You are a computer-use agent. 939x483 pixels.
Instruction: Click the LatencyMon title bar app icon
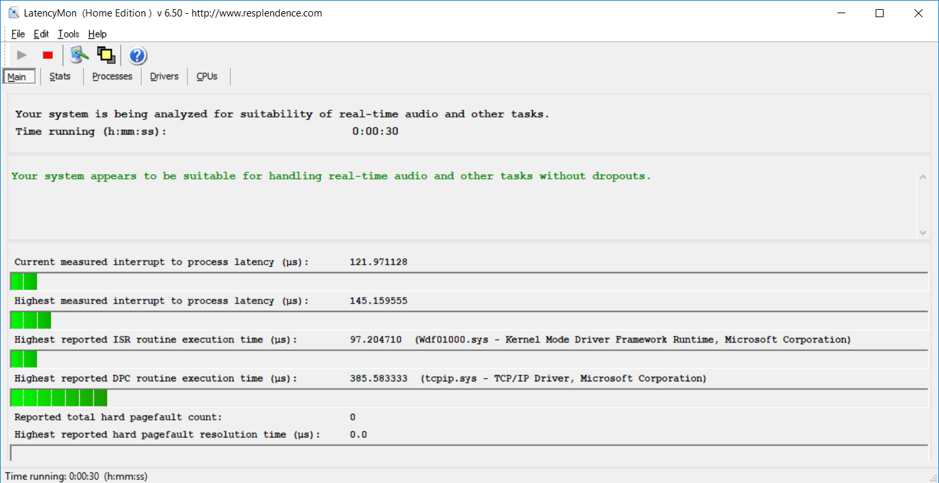point(13,13)
